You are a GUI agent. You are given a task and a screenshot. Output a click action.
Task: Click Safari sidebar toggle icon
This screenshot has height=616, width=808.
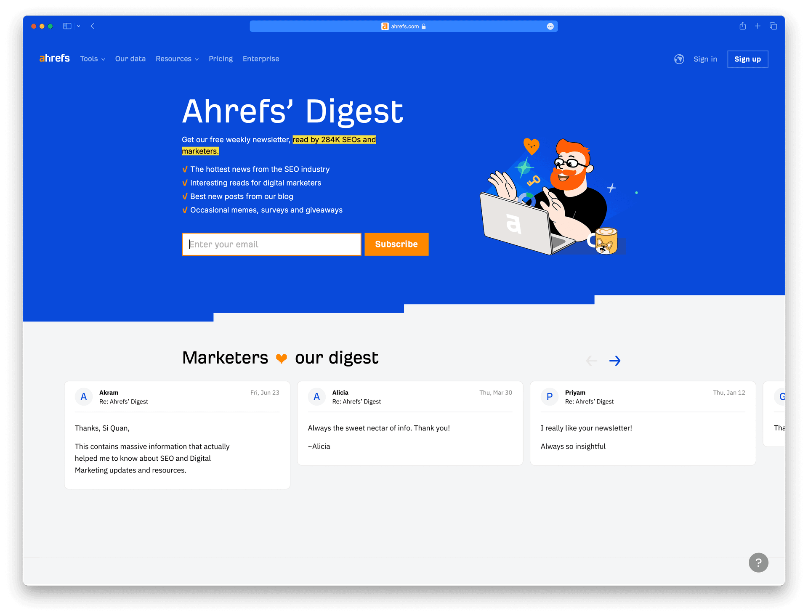(x=67, y=26)
